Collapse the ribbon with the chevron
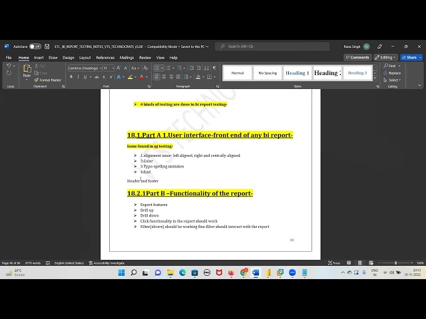Screen dimensions: 426x319 pyautogui.click(x=419, y=86)
